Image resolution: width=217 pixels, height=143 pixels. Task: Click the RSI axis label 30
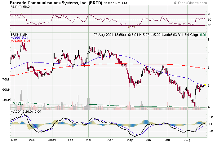tap(209, 25)
